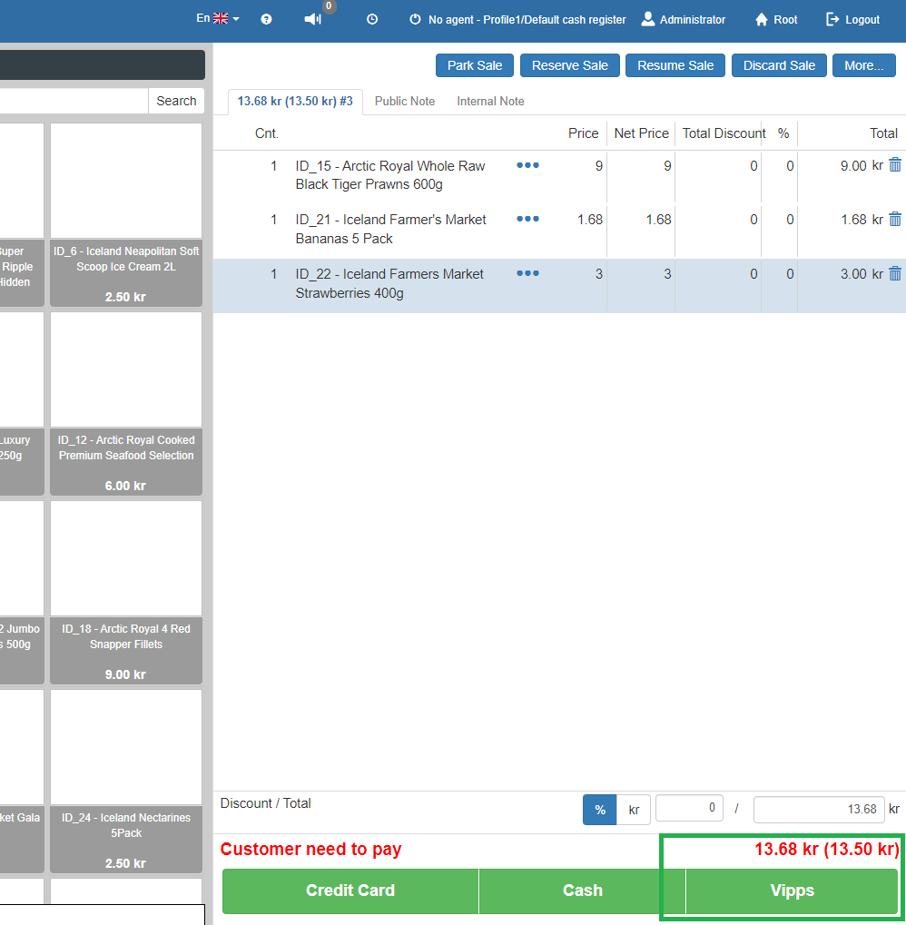The height and width of the screenshot is (925, 906).
Task: Switch to the Public Note tab
Action: (x=405, y=102)
